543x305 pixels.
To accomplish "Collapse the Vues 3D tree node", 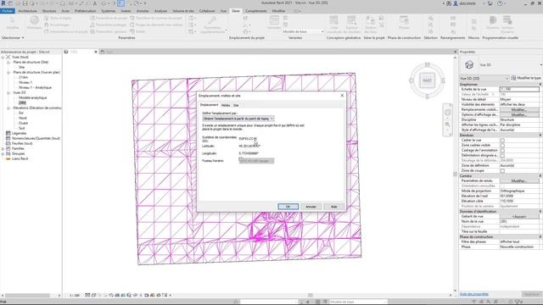I will [x=8, y=92].
